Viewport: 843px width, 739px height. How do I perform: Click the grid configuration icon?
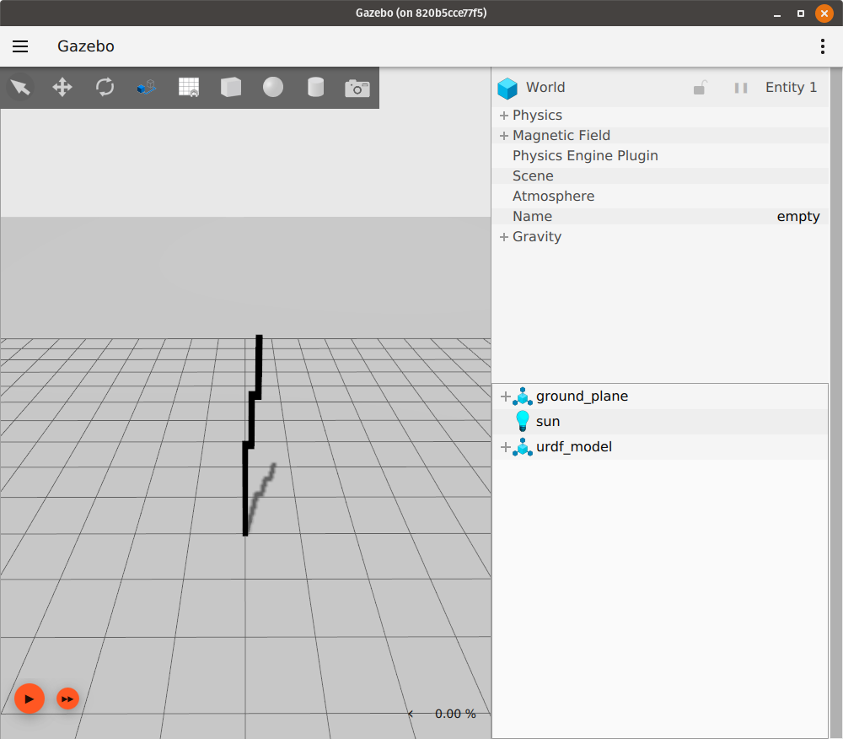click(189, 87)
